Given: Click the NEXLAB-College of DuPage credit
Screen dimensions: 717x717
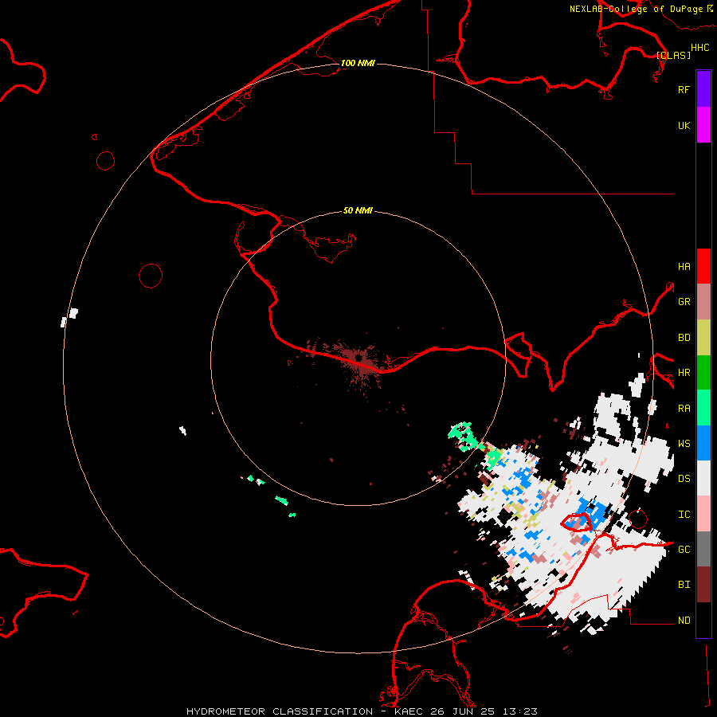Looking at the screenshot, I should [636, 9].
